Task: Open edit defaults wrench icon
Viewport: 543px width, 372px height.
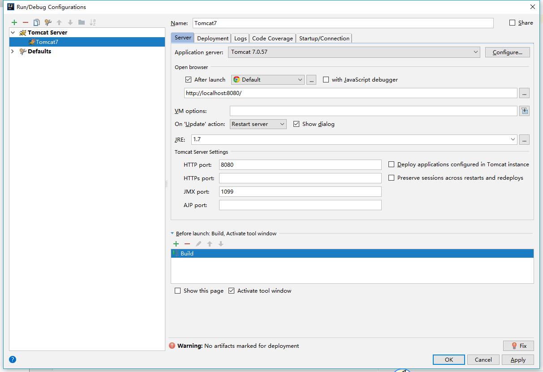Action: point(48,22)
